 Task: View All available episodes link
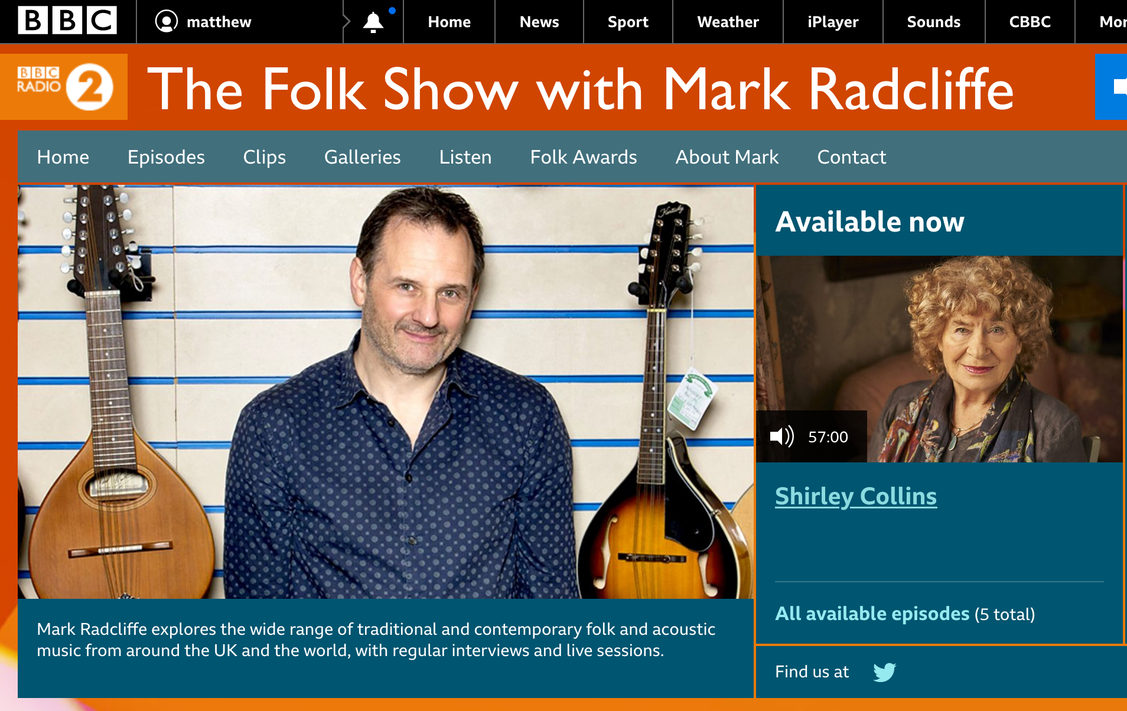click(x=872, y=614)
